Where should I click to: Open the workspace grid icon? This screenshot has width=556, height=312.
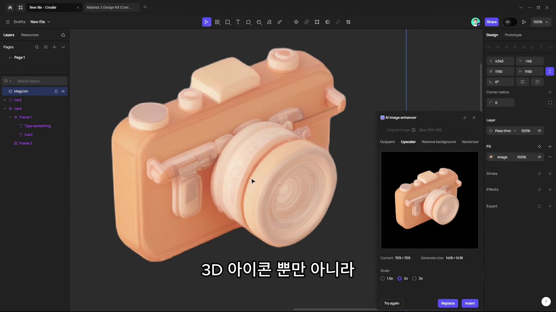pyautogui.click(x=20, y=7)
